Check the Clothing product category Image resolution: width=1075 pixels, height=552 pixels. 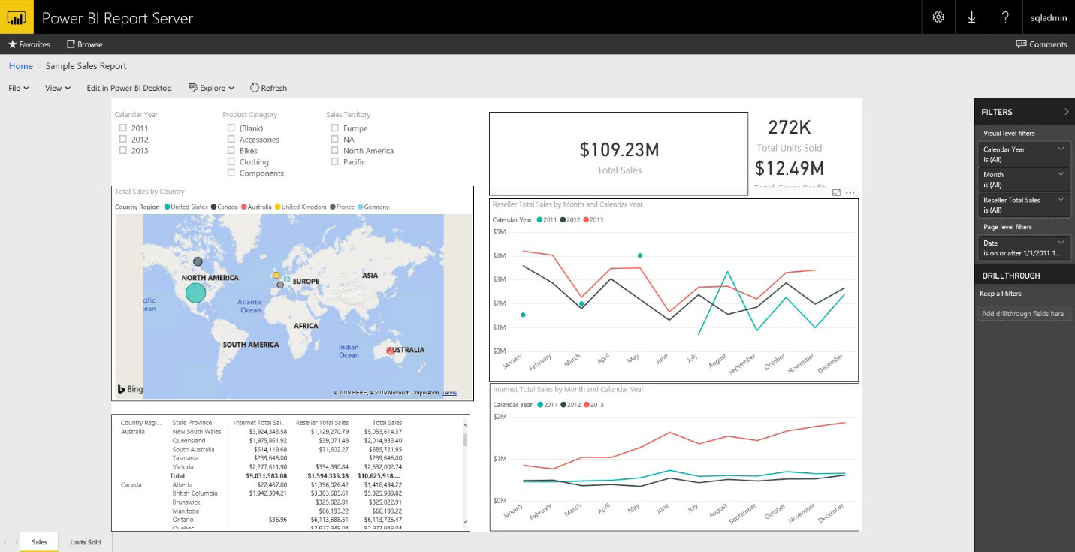pos(231,161)
